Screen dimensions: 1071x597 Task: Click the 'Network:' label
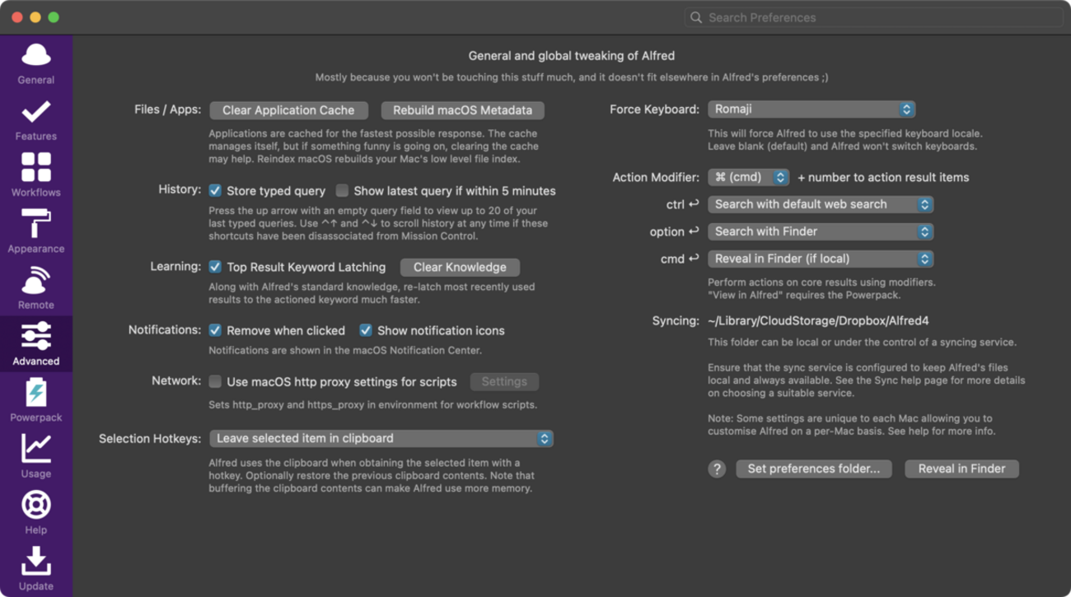[176, 380]
